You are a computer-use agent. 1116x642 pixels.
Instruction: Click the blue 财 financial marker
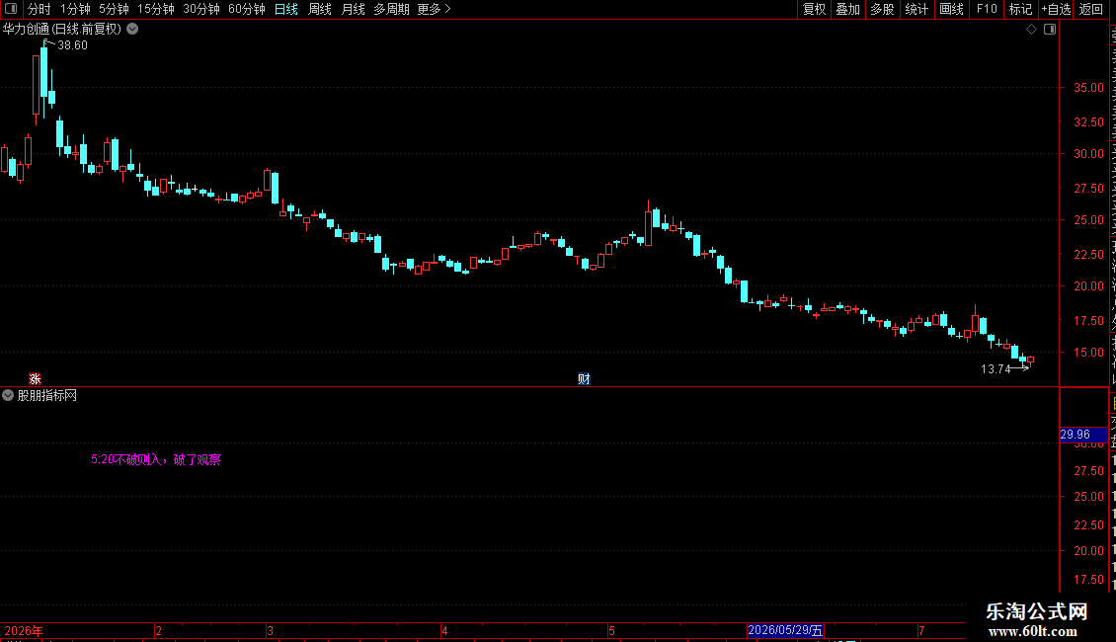pyautogui.click(x=584, y=378)
